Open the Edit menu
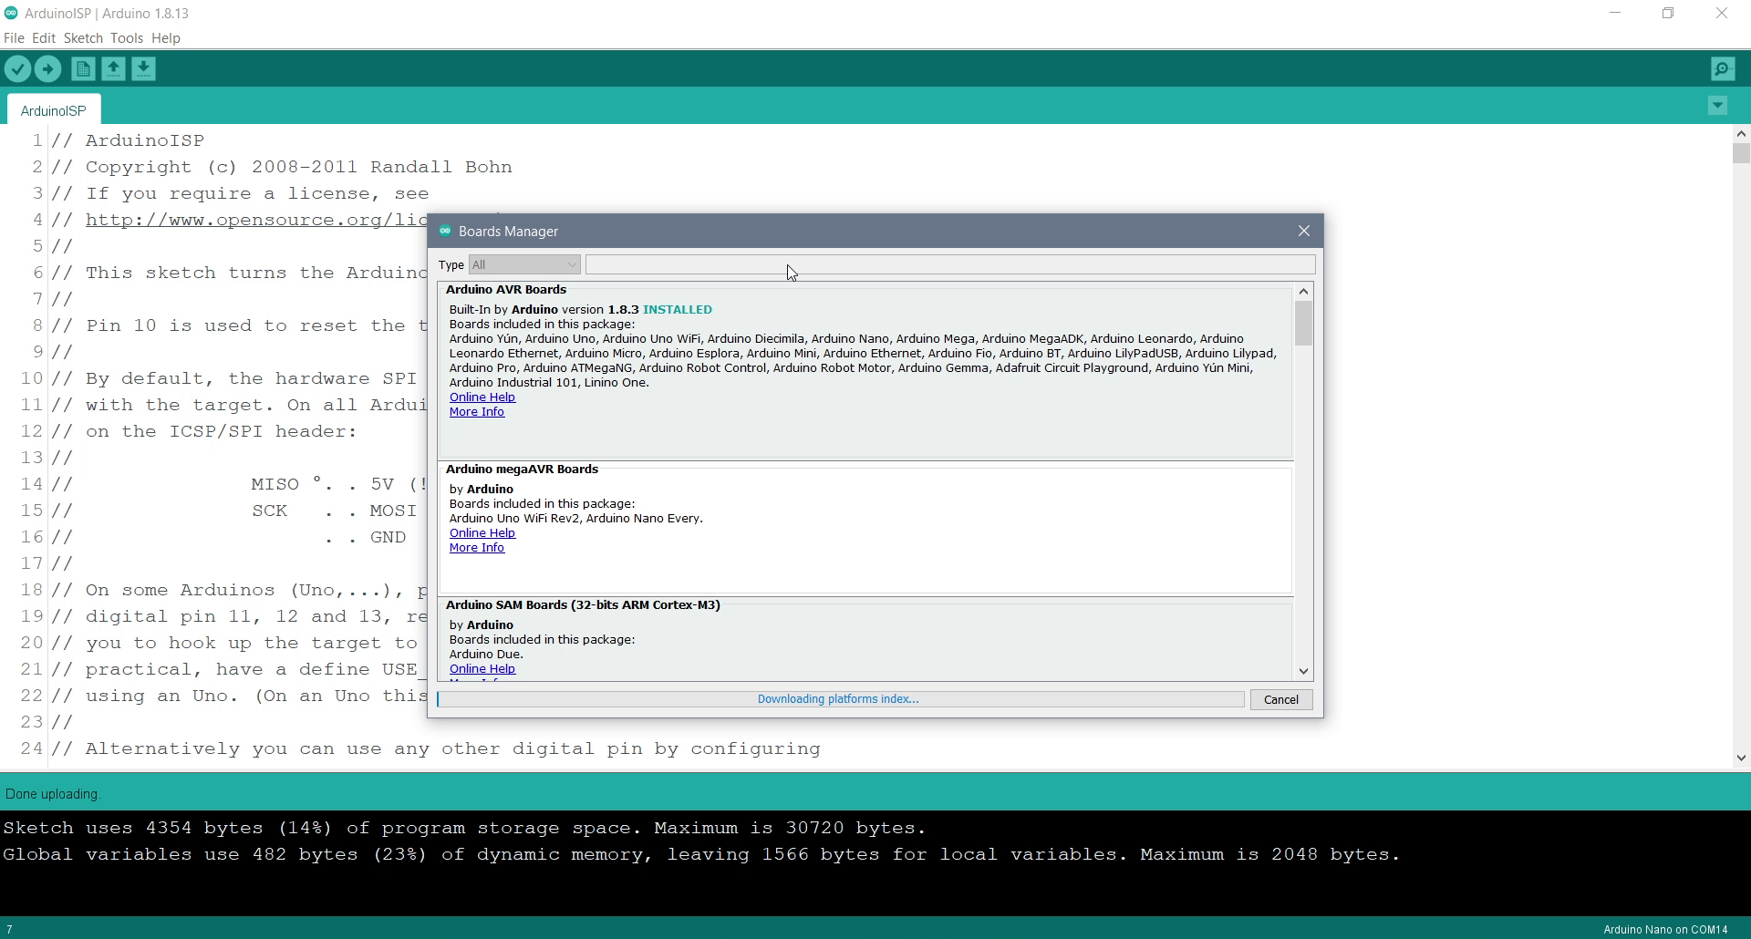Screen dimensions: 1751x939 tap(44, 38)
